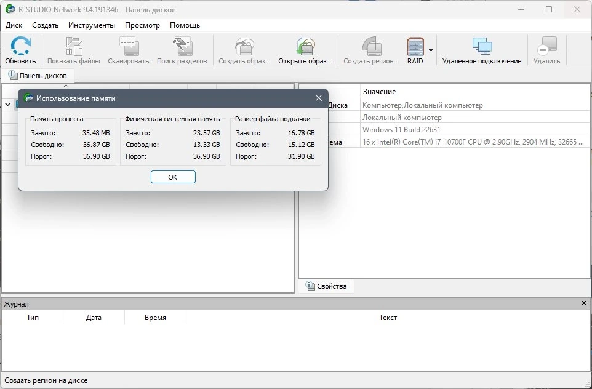Click the R-STUDIO app icon in title bar
Image resolution: width=592 pixels, height=389 pixels.
click(x=10, y=9)
